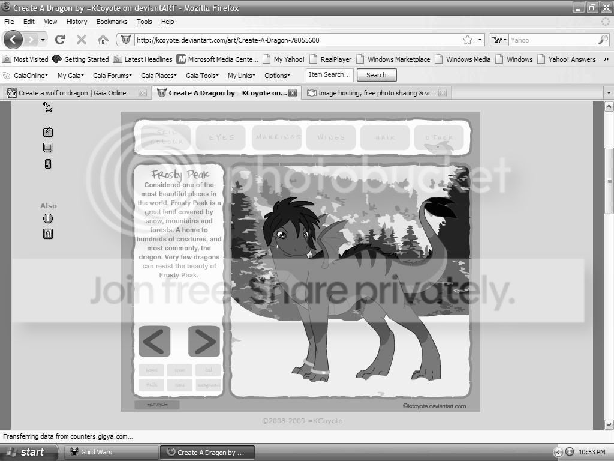
Task: Open the search engine selector dropdown
Action: tap(499, 40)
